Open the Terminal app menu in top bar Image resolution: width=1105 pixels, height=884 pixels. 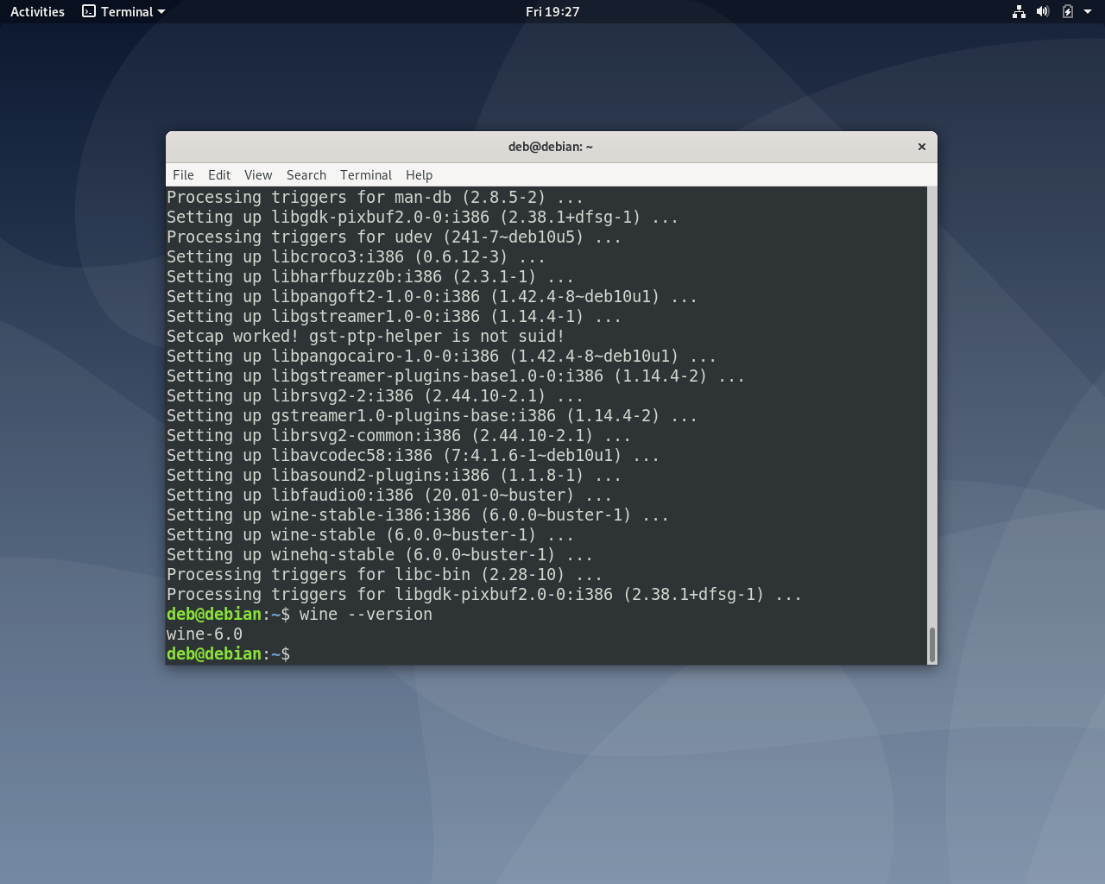tap(123, 11)
